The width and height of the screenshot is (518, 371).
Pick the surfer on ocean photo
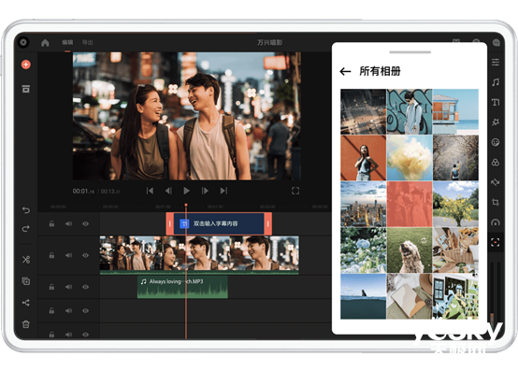(x=363, y=296)
